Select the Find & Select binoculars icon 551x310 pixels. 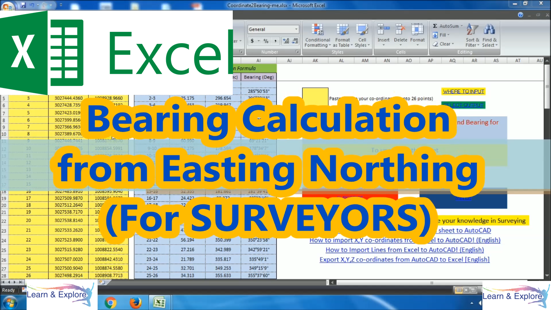(489, 29)
